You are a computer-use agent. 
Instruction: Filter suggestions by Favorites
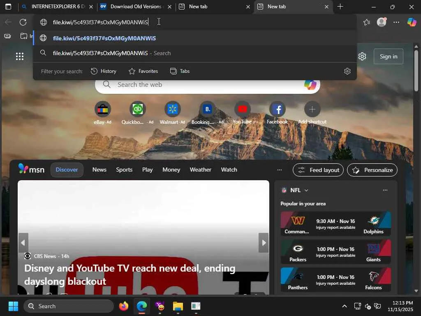click(143, 71)
